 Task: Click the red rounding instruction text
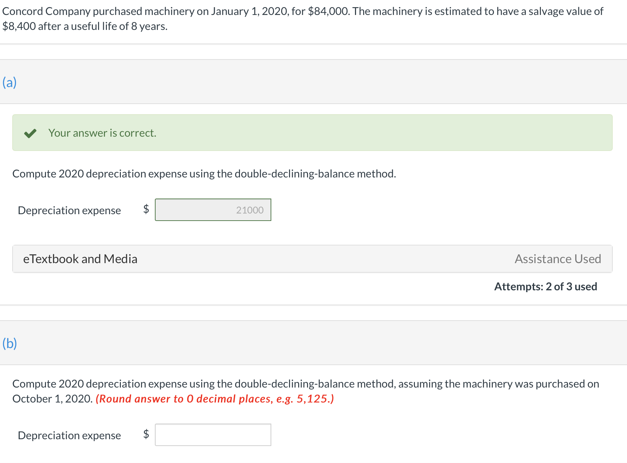point(214,399)
